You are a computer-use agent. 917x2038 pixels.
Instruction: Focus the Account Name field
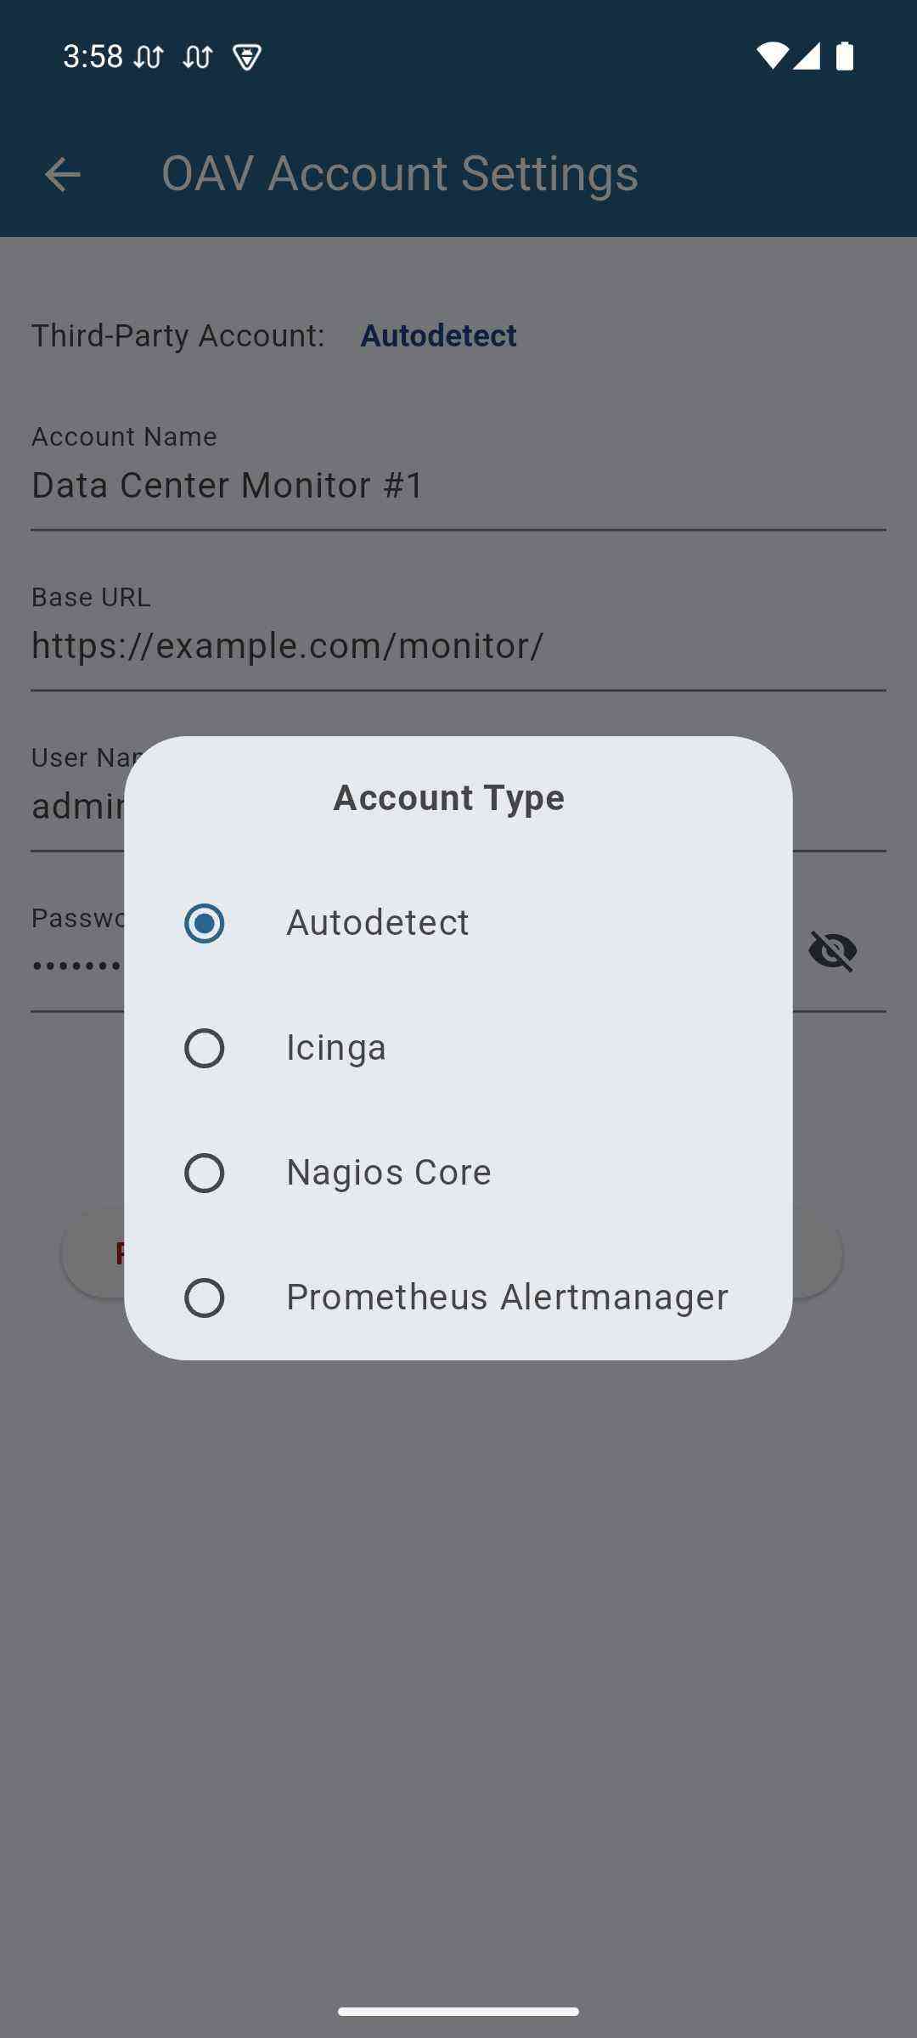pos(458,486)
